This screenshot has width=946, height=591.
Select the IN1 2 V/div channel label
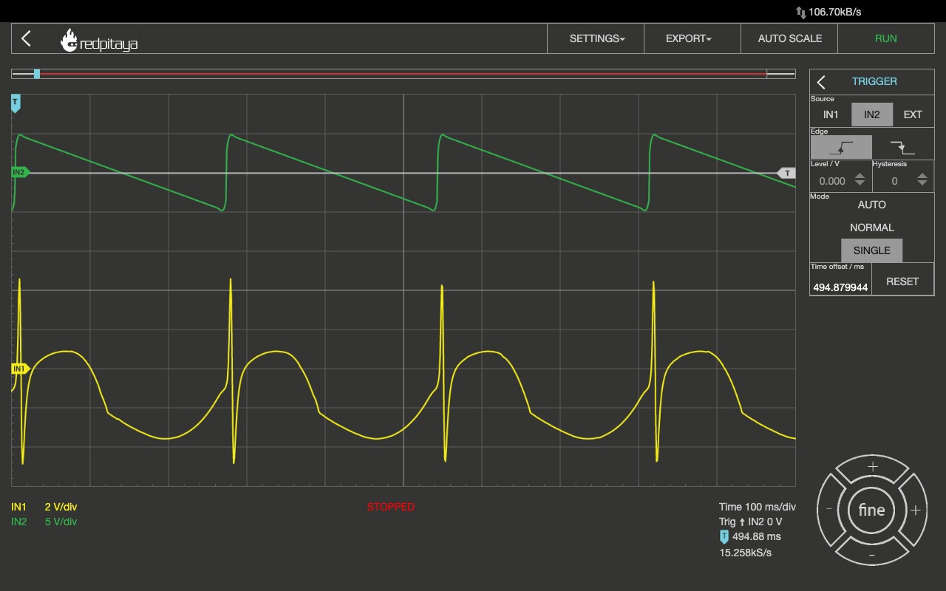coord(44,507)
